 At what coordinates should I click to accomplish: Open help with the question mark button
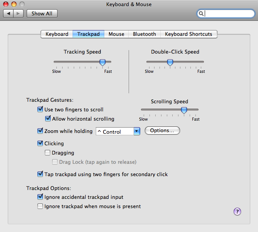237,212
